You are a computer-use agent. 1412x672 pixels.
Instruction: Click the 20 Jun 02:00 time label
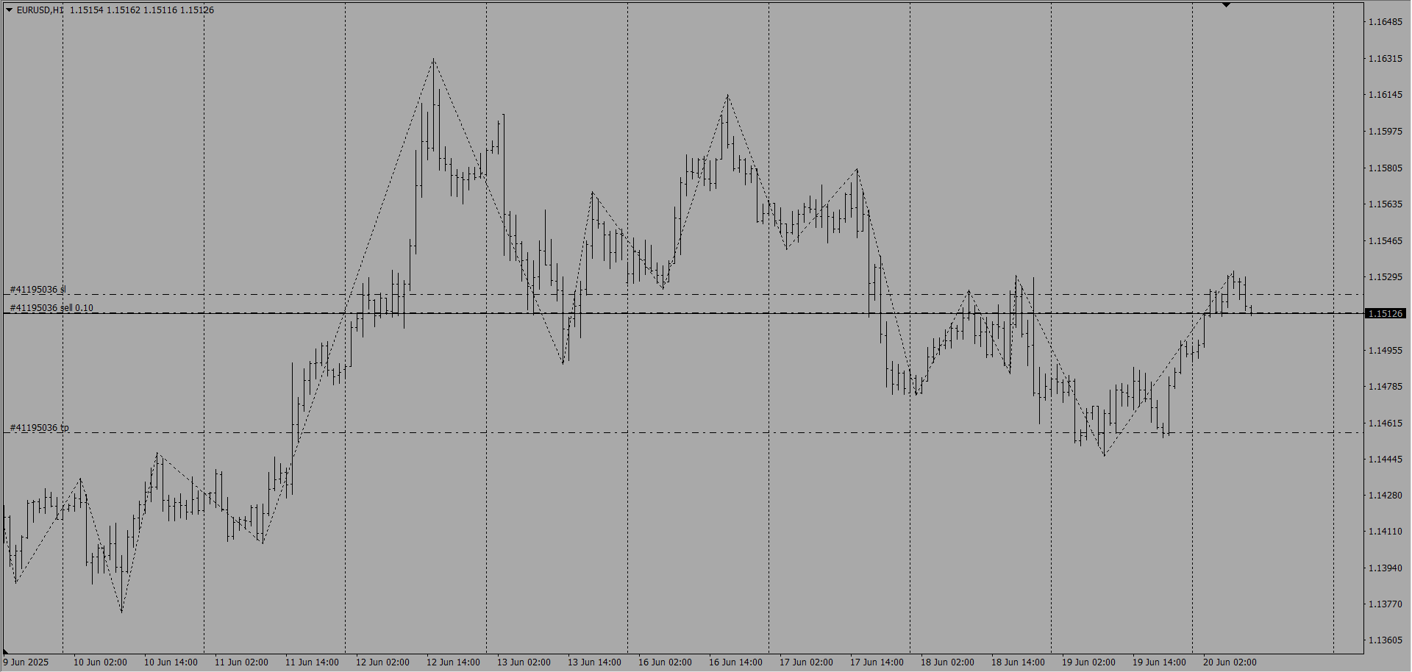[x=1230, y=662]
